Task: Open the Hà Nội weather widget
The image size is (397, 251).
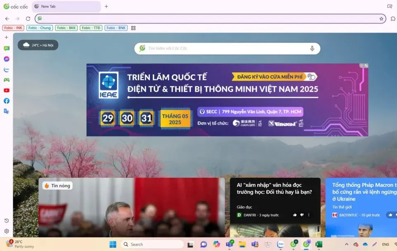Action: coord(38,45)
